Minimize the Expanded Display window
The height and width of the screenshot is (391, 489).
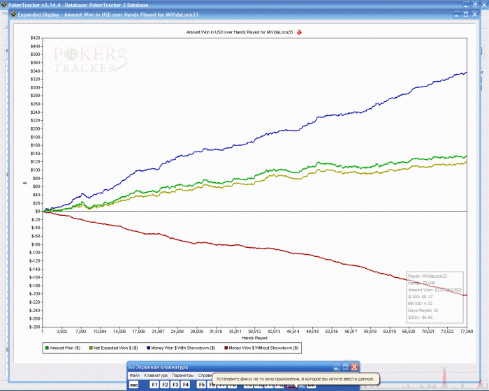(457, 15)
